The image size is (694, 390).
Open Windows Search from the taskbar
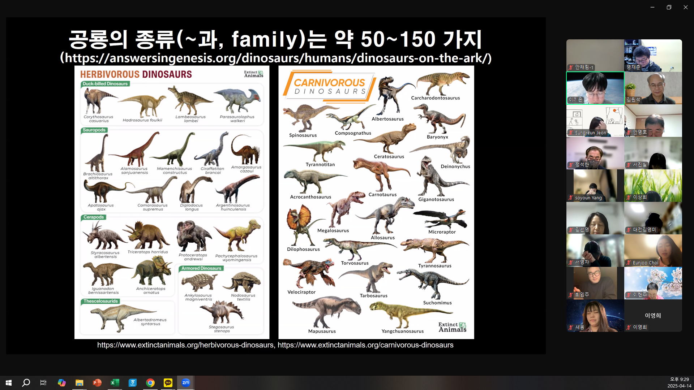pos(26,382)
